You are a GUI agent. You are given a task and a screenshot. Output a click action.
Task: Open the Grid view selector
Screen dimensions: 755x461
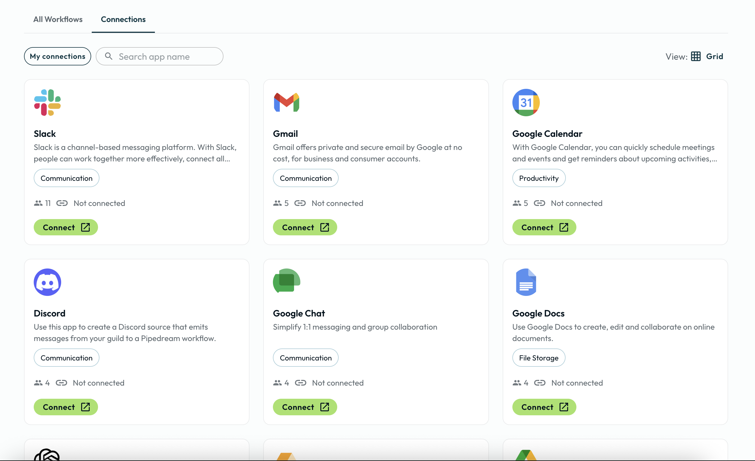[707, 56]
